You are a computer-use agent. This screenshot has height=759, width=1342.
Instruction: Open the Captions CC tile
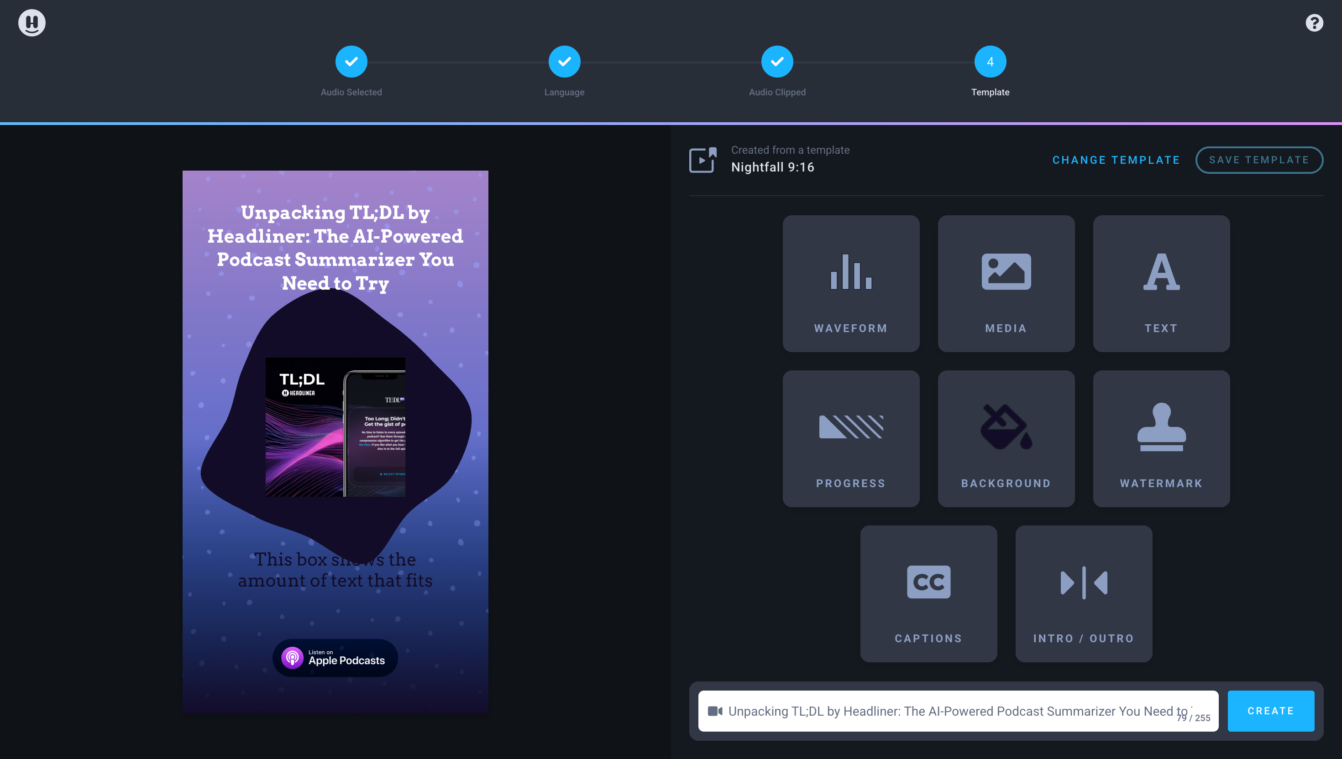[928, 594]
